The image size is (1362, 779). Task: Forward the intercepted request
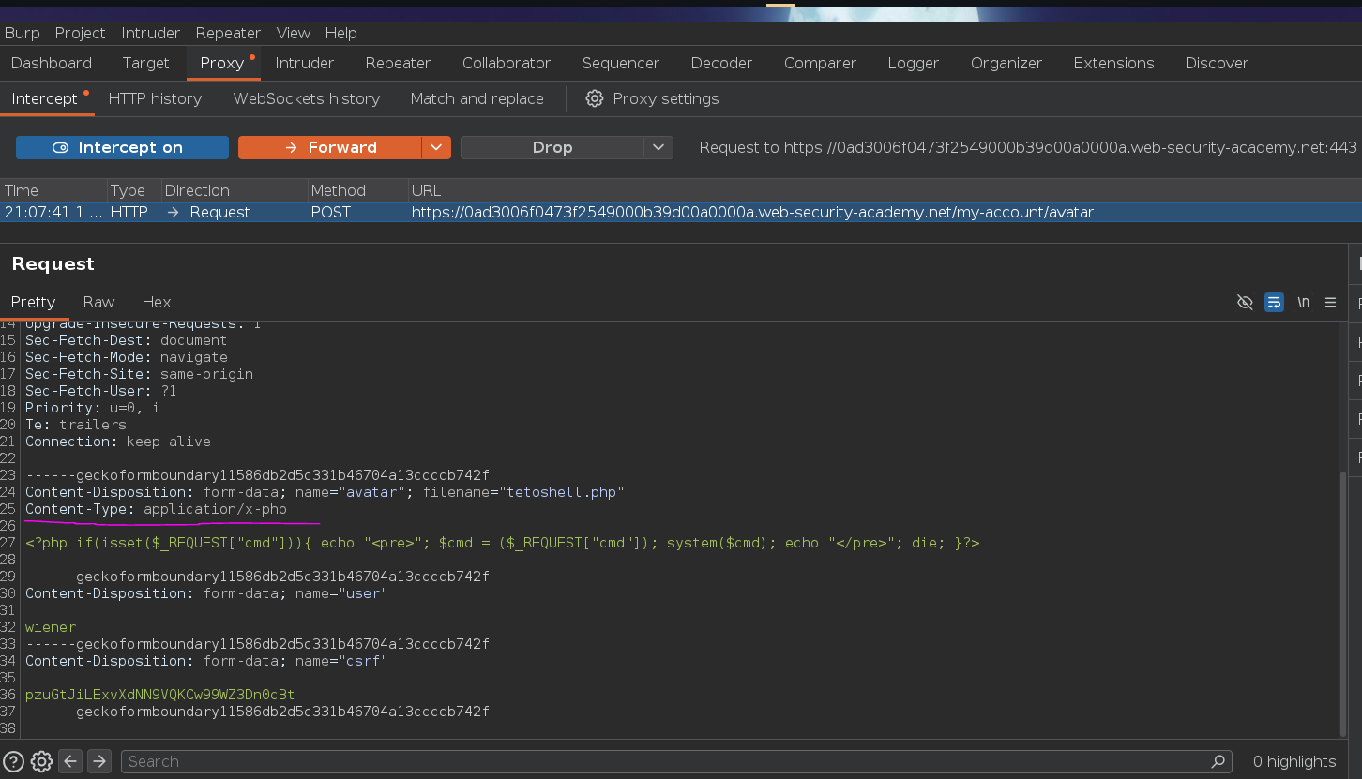click(330, 147)
